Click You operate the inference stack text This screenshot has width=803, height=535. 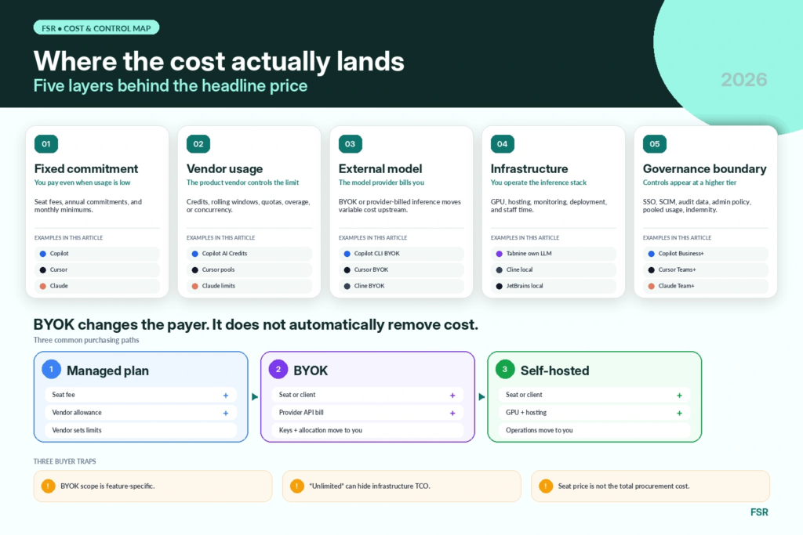coord(538,183)
